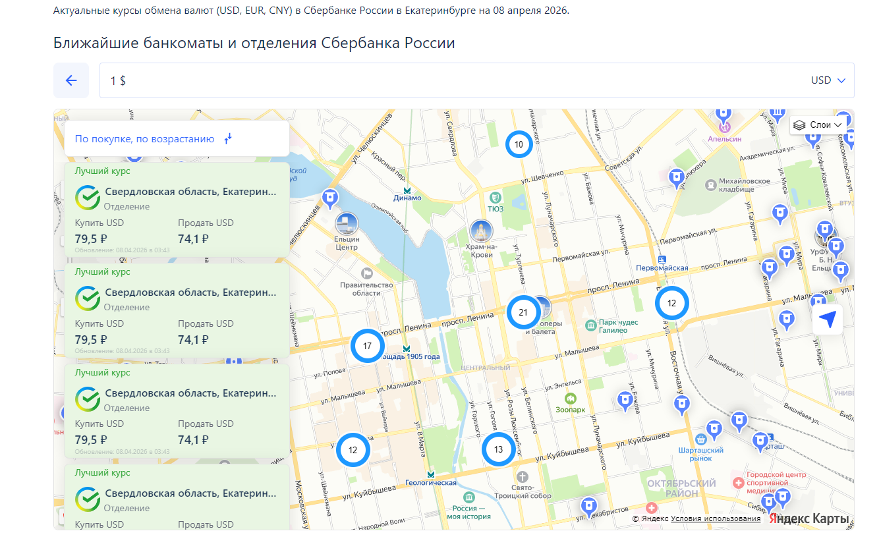Click the Зоопарк zoo icon
Screen dimensions: 879x556
[570, 398]
